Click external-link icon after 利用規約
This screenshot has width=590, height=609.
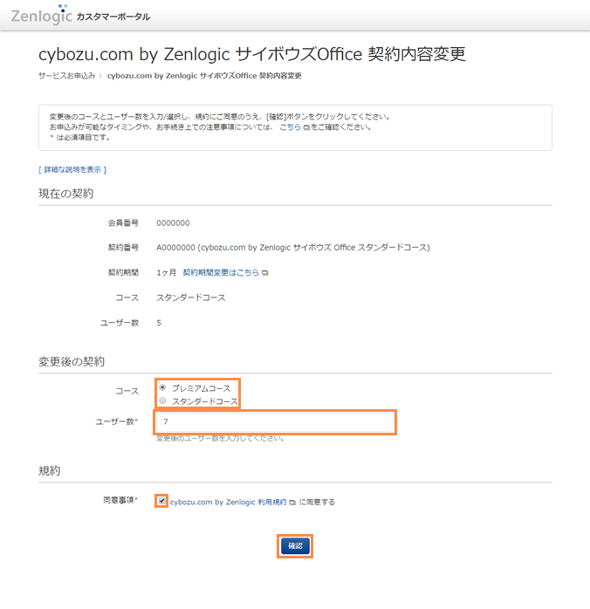point(292,503)
